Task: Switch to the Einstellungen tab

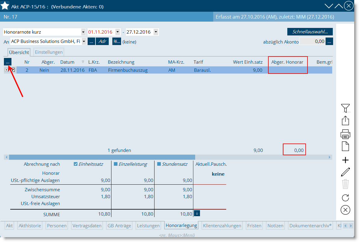Action: (x=49, y=52)
